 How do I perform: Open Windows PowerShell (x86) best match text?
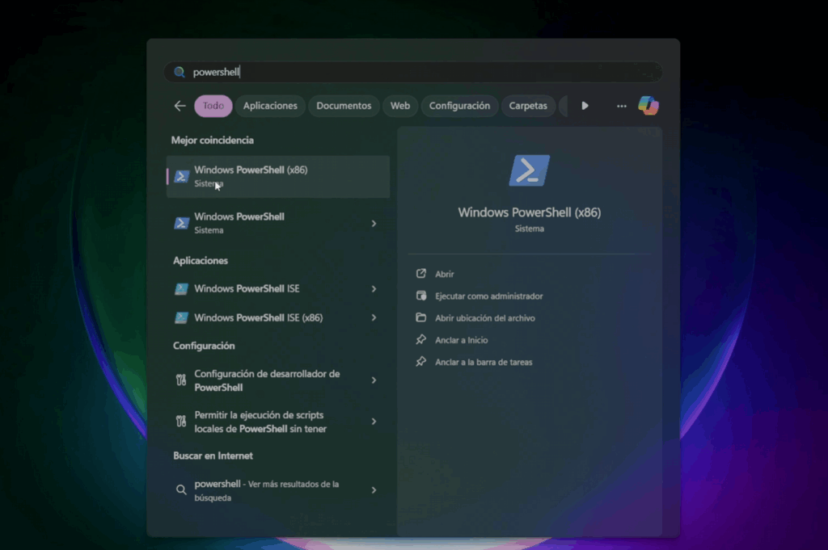pos(251,170)
